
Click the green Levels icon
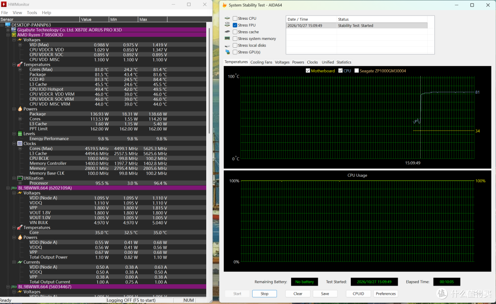20,134
